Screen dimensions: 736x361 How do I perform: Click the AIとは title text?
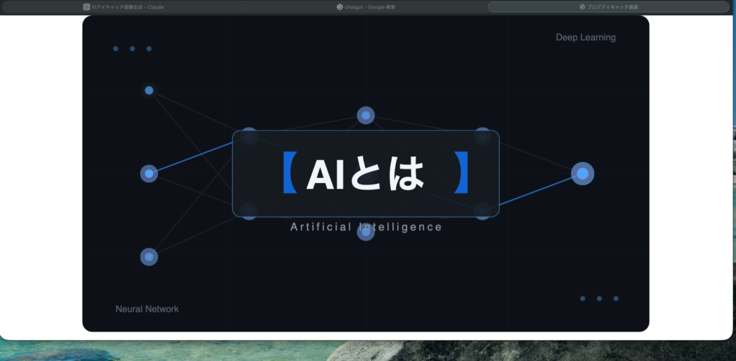[366, 175]
